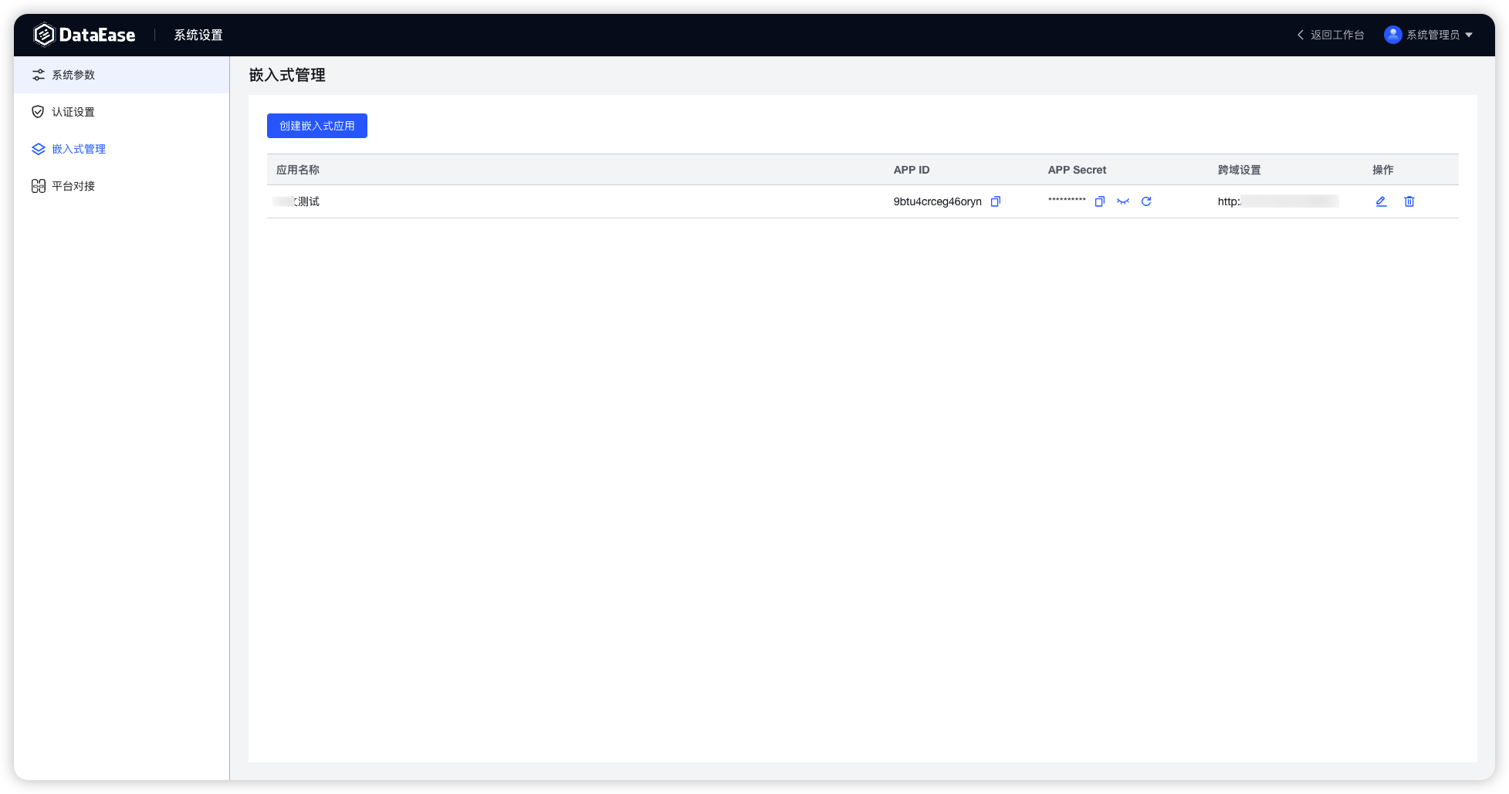
Task: Click the 嵌入式管理 layers icon
Action: click(x=38, y=149)
